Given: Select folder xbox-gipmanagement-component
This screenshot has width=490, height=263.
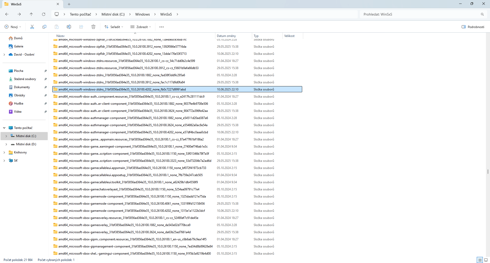Looking at the screenshot, I should point(177,246).
